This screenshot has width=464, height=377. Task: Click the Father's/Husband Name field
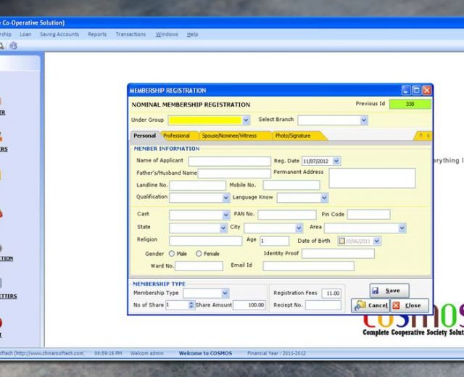[234, 173]
